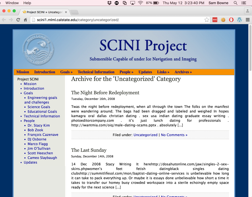Open Spotlight search magnifier icon
The width and height of the screenshot is (252, 197).
[235, 3]
